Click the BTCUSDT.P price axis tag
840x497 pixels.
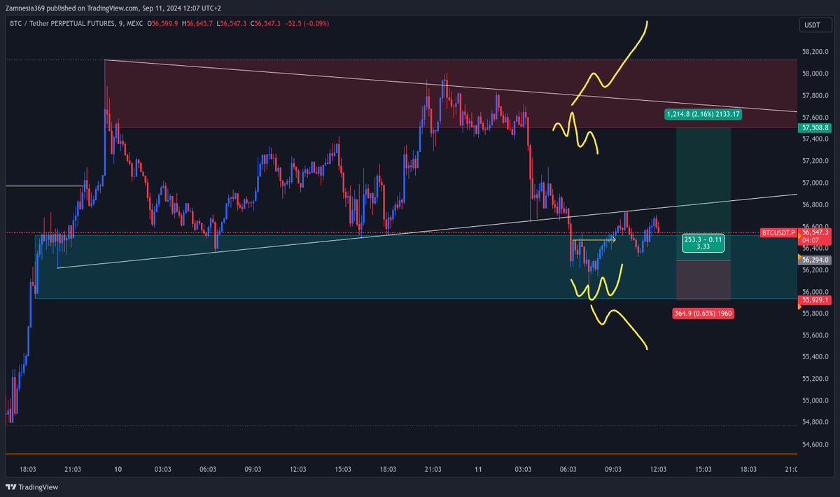point(778,232)
